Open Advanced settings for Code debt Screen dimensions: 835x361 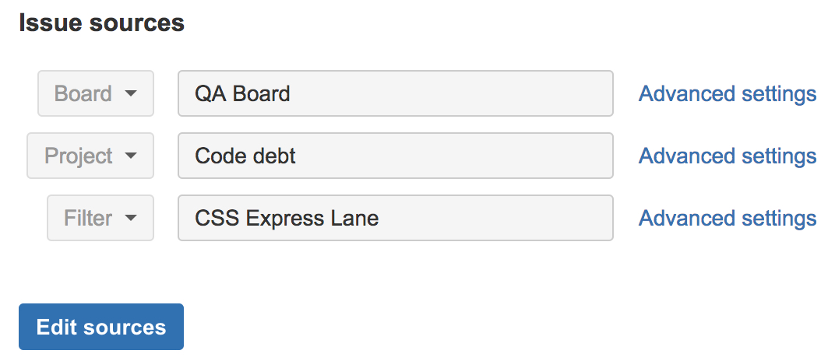coord(728,156)
